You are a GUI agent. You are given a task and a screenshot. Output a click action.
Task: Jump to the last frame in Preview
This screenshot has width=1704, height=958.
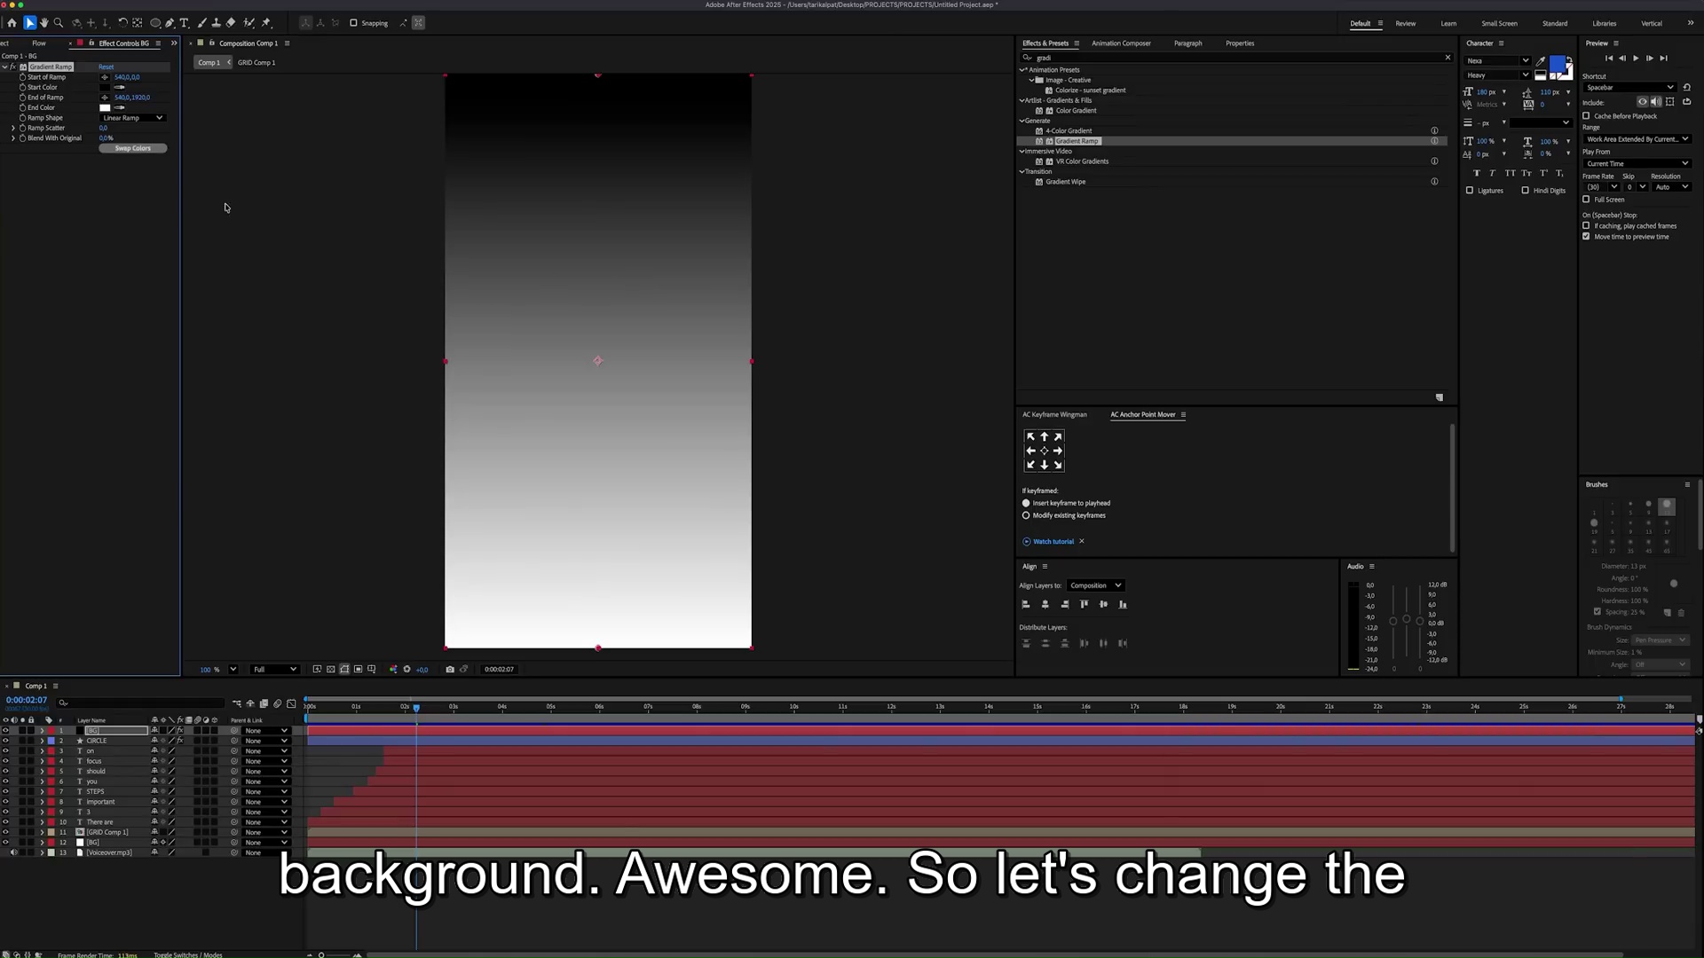click(x=1664, y=59)
